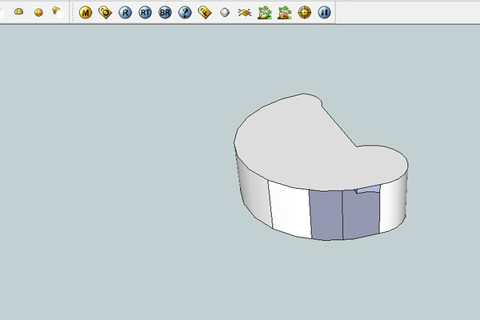Screen dimensions: 480x320
Task: Click the landscape icon with red object
Action: pyautogui.click(x=284, y=13)
